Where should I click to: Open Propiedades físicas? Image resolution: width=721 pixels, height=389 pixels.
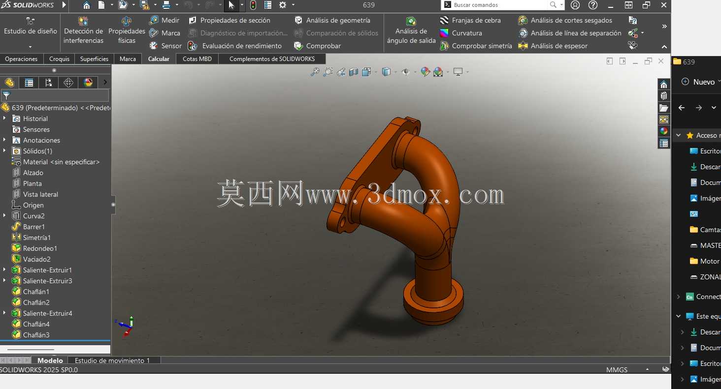[x=127, y=30]
